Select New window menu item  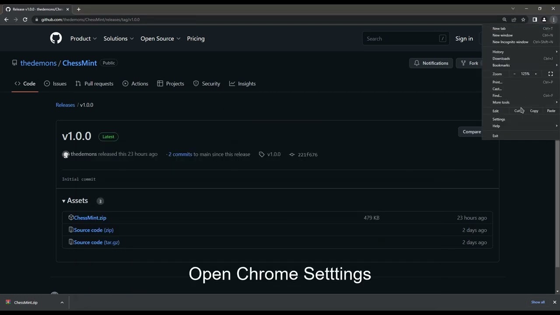pos(521,35)
